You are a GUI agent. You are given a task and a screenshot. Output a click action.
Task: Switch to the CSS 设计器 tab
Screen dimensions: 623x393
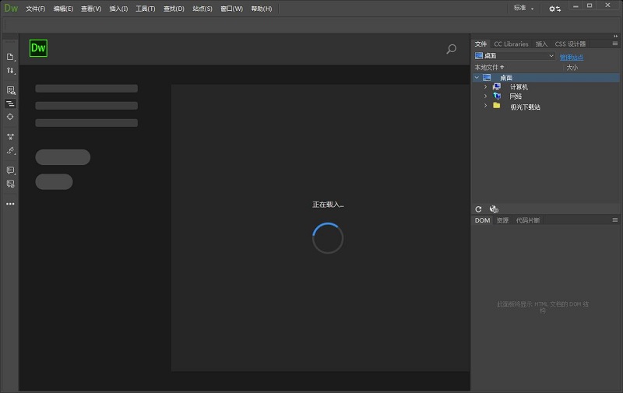(570, 44)
